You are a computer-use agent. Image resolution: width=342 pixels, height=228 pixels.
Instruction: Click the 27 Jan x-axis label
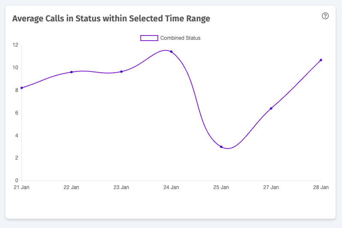click(271, 187)
